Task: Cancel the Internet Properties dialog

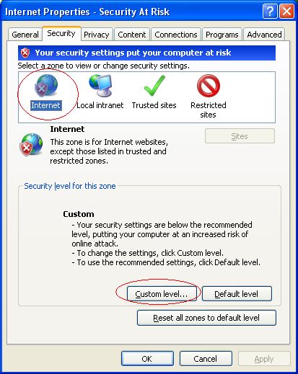Action: pos(206,359)
